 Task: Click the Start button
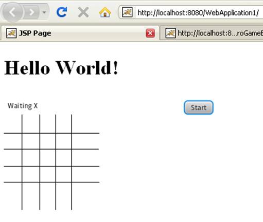[x=199, y=107]
